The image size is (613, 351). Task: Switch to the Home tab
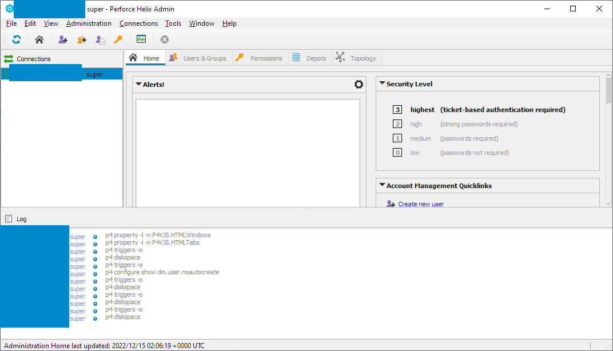145,58
